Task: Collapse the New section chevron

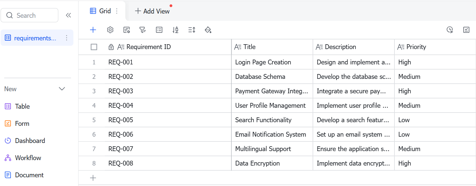Action: 62,89
